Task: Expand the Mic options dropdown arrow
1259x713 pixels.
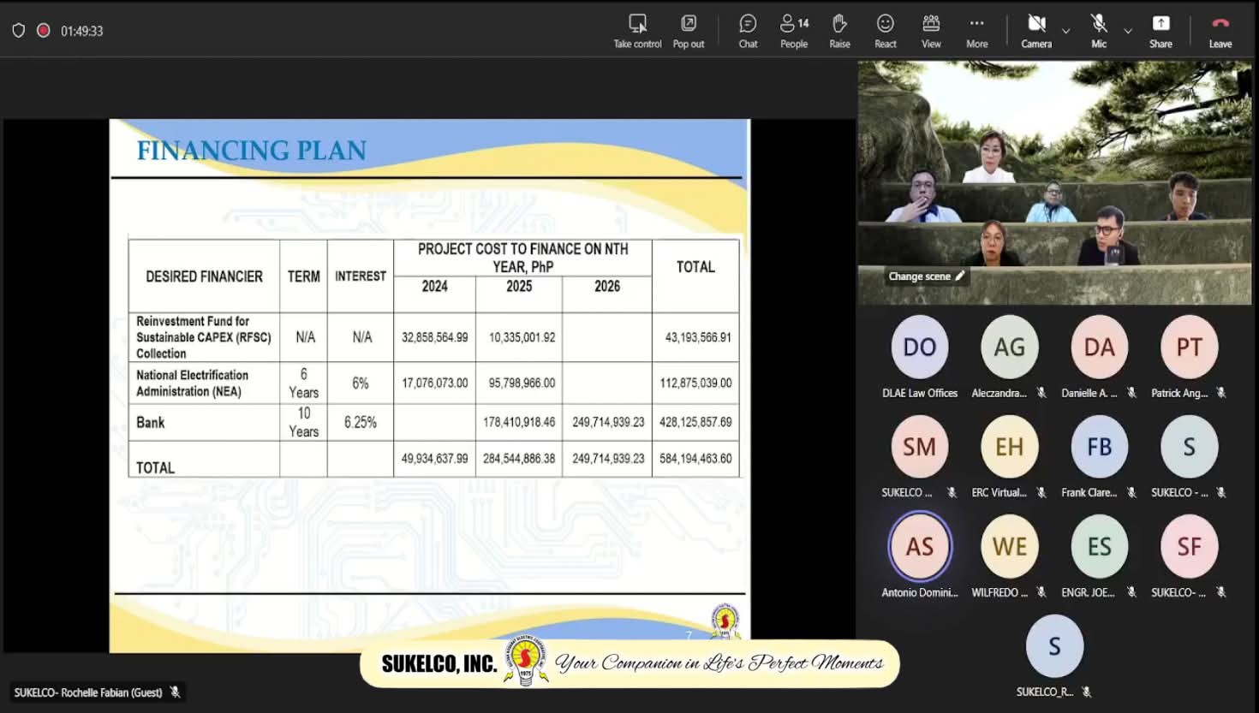Action: [x=1128, y=31]
